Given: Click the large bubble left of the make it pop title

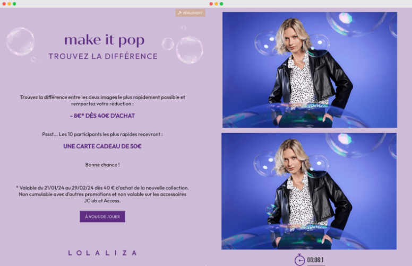Looking at the screenshot, I should click(21, 41).
